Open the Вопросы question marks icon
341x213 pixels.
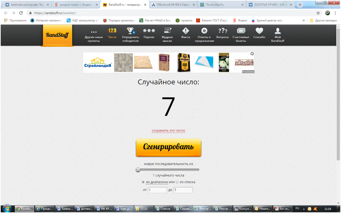(222, 31)
